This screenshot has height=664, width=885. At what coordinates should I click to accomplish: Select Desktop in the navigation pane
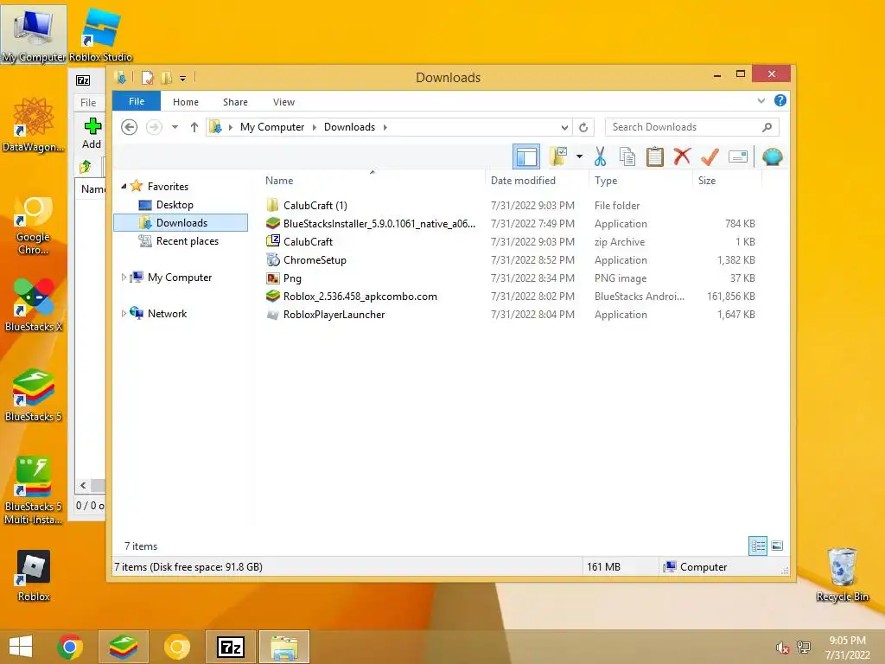coord(175,205)
